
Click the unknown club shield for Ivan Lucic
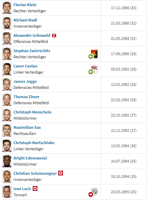94,191
